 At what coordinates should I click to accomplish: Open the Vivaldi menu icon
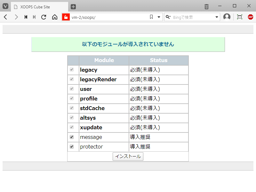point(5,6)
